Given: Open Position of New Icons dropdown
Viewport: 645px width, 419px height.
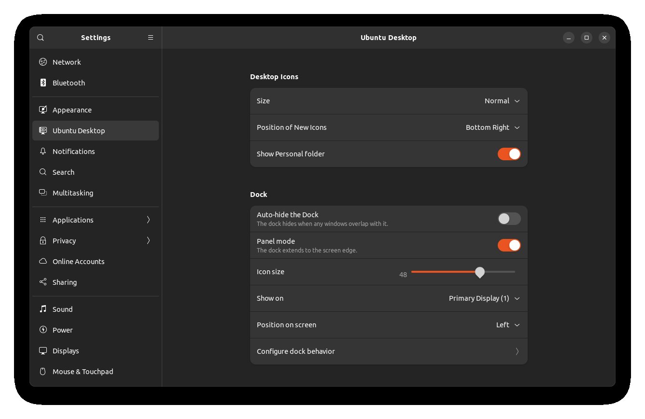Looking at the screenshot, I should 493,127.
